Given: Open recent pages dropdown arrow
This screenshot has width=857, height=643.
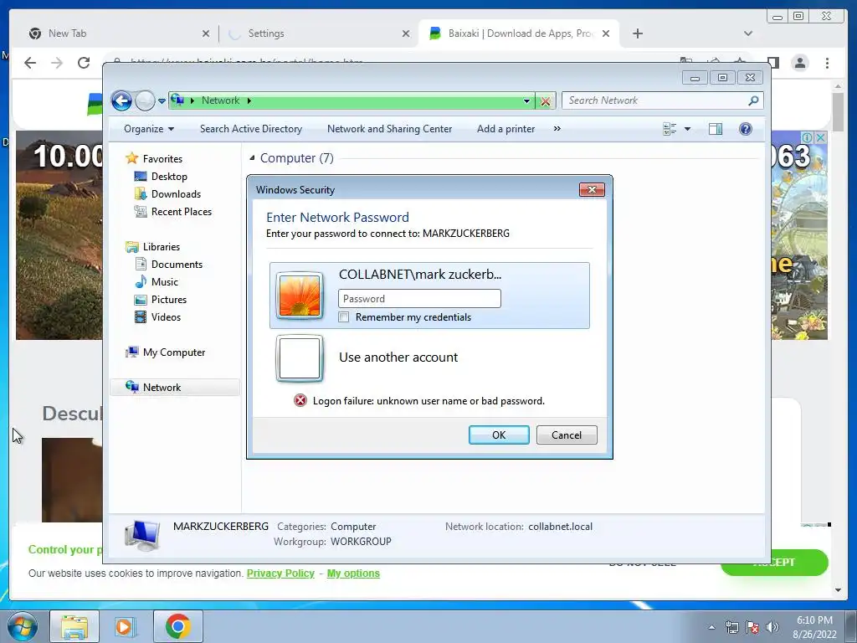Looking at the screenshot, I should (x=162, y=101).
